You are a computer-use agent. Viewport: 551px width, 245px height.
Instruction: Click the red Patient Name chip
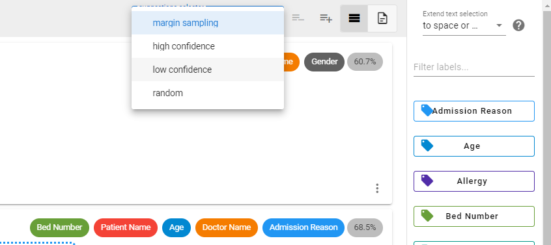pos(126,227)
